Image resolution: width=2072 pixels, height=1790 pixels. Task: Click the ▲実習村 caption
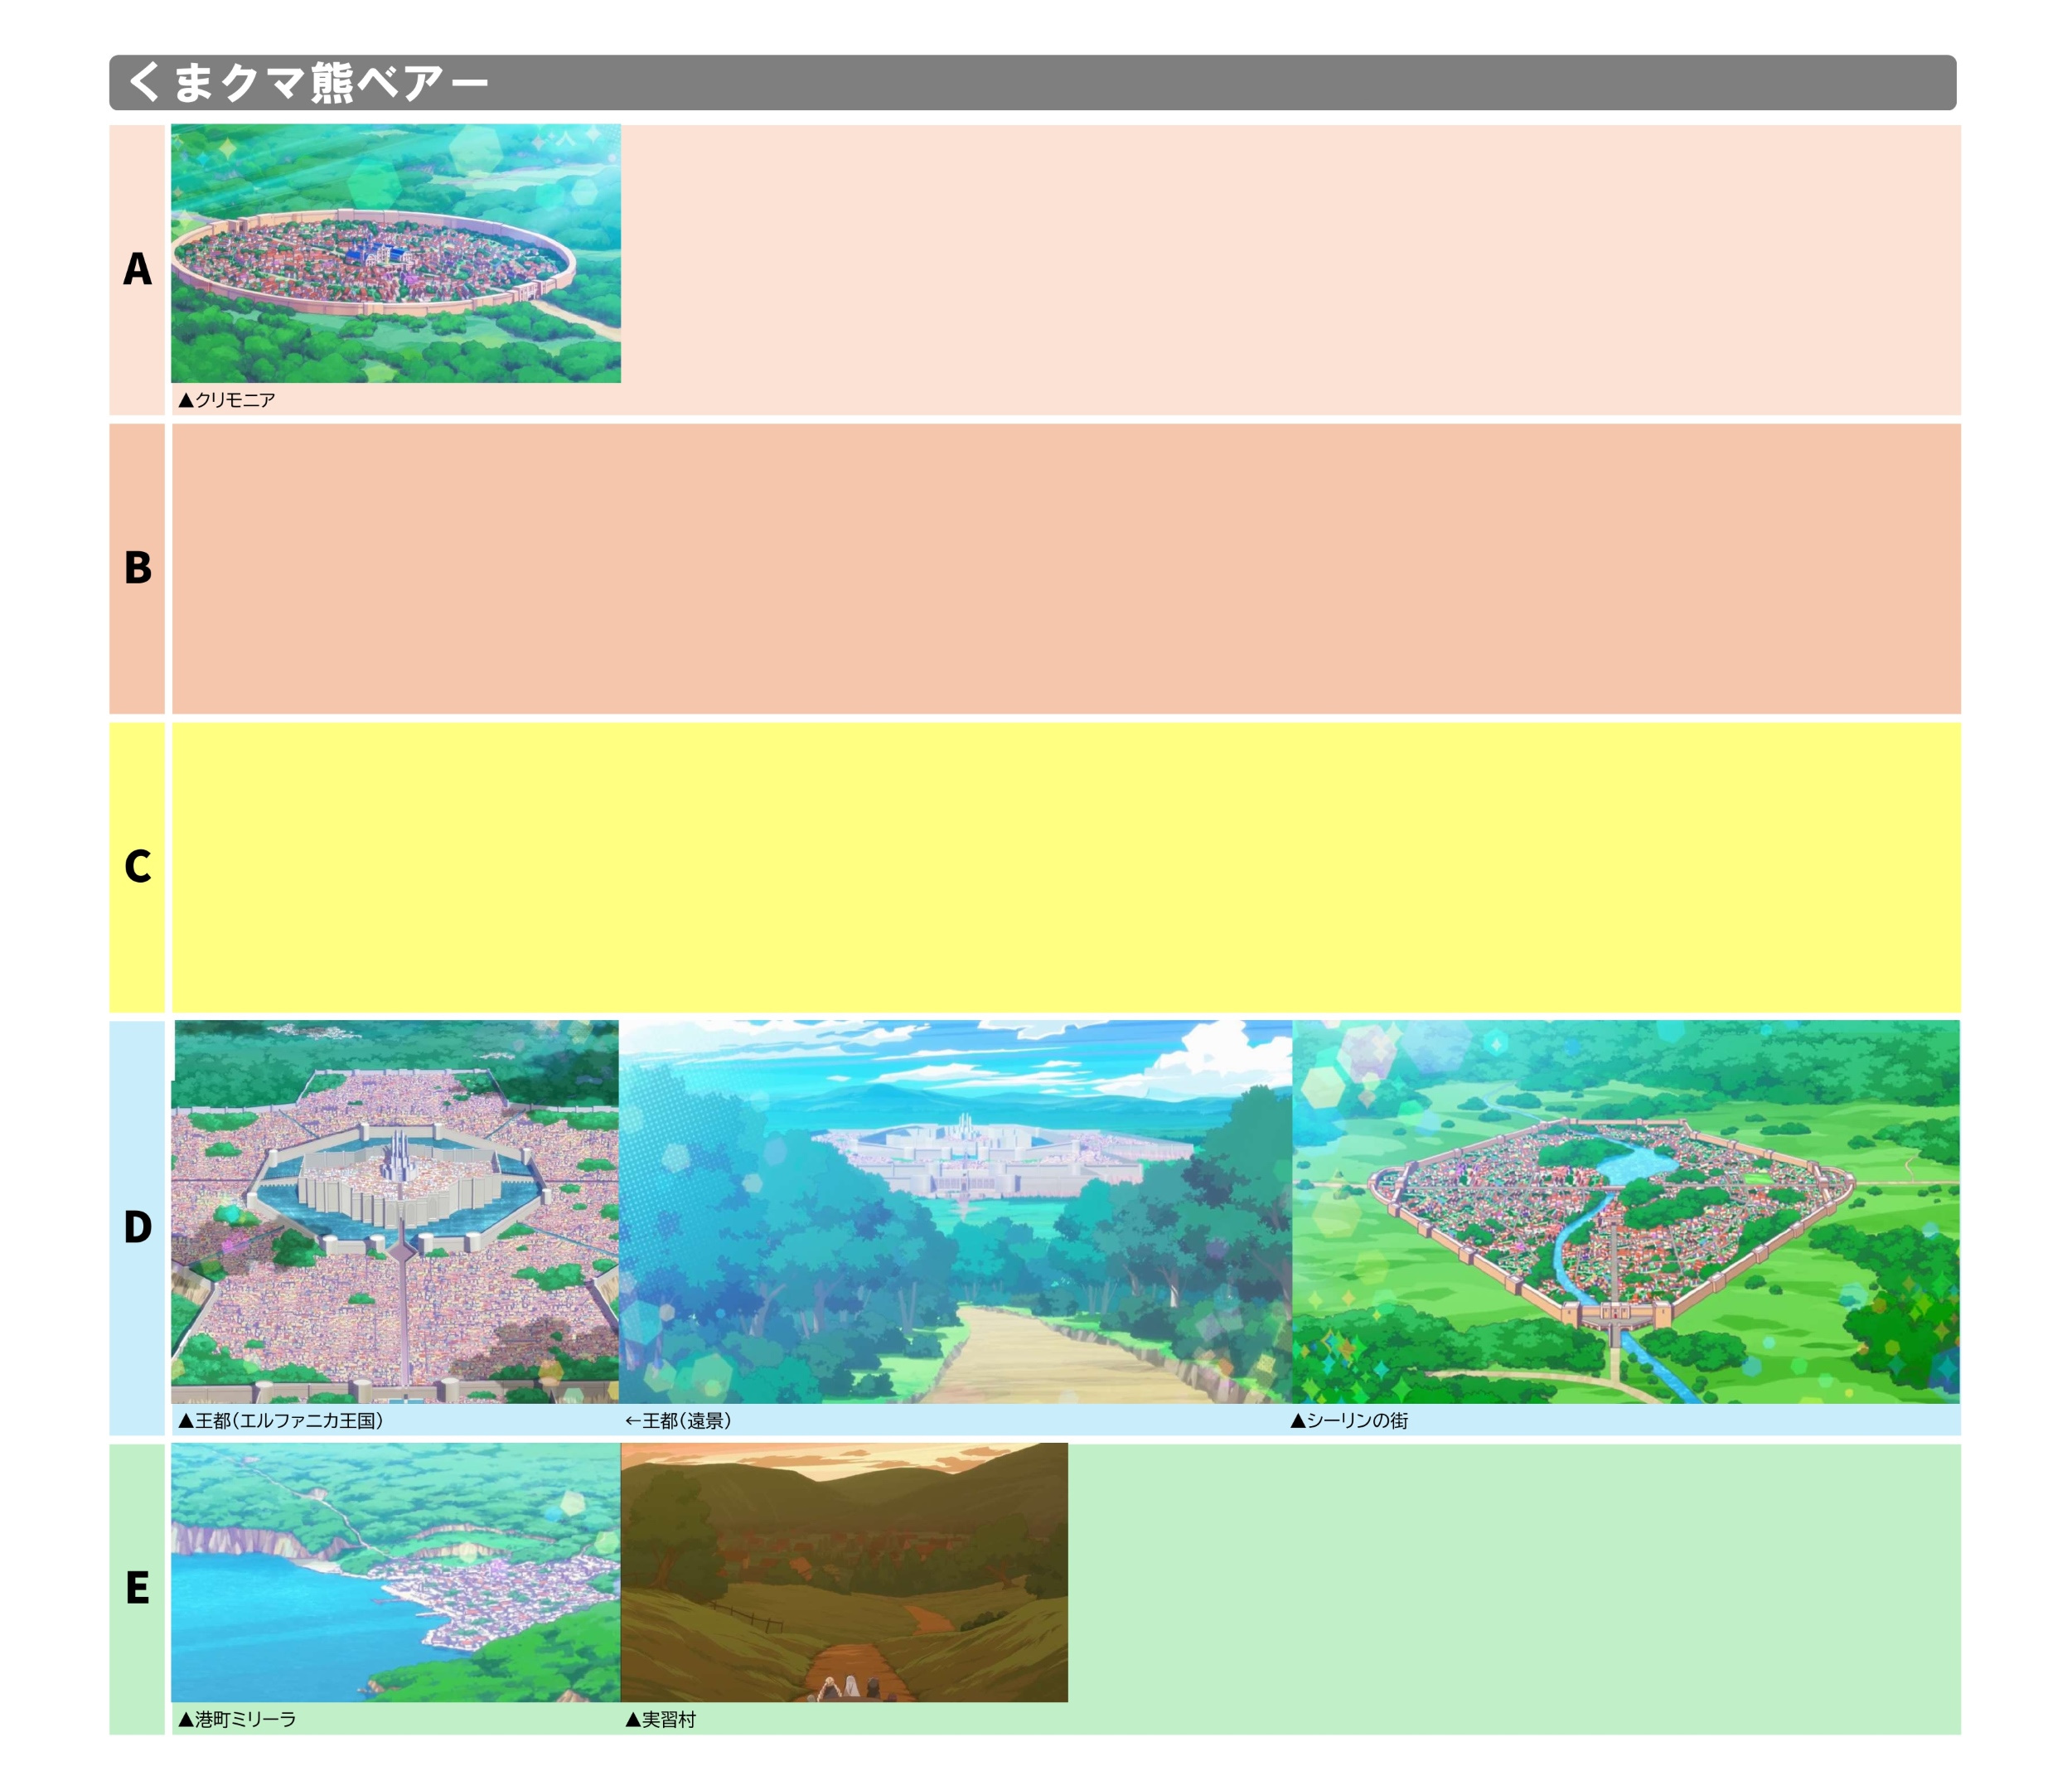pyautogui.click(x=660, y=1719)
